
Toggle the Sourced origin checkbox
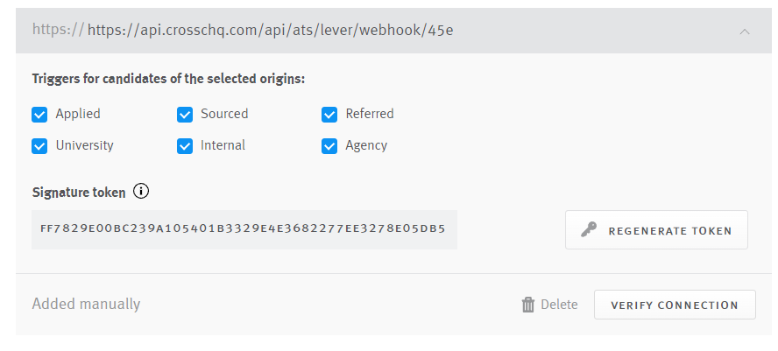(x=185, y=115)
